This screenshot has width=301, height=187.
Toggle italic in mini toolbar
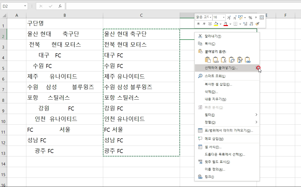tap(204, 24)
